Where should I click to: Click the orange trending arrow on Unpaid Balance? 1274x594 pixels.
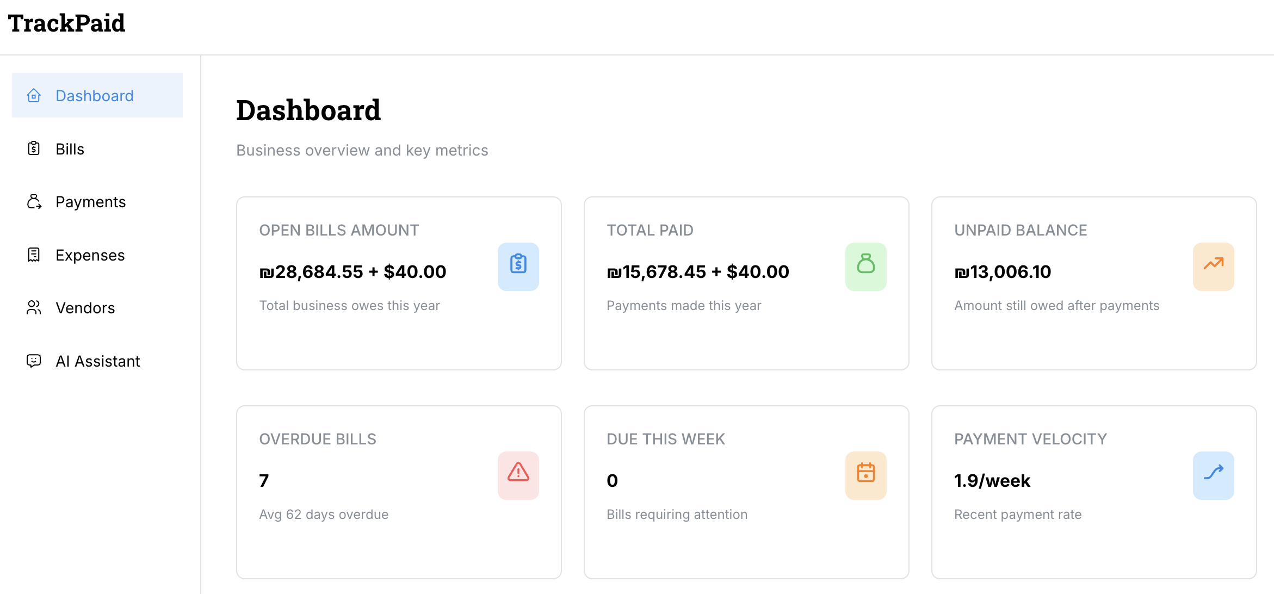point(1214,266)
